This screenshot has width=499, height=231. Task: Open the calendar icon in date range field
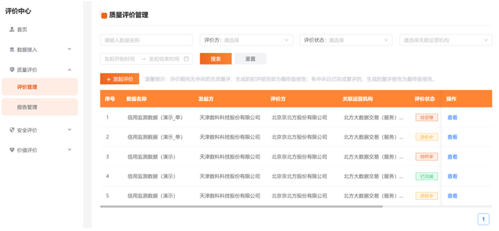(187, 59)
